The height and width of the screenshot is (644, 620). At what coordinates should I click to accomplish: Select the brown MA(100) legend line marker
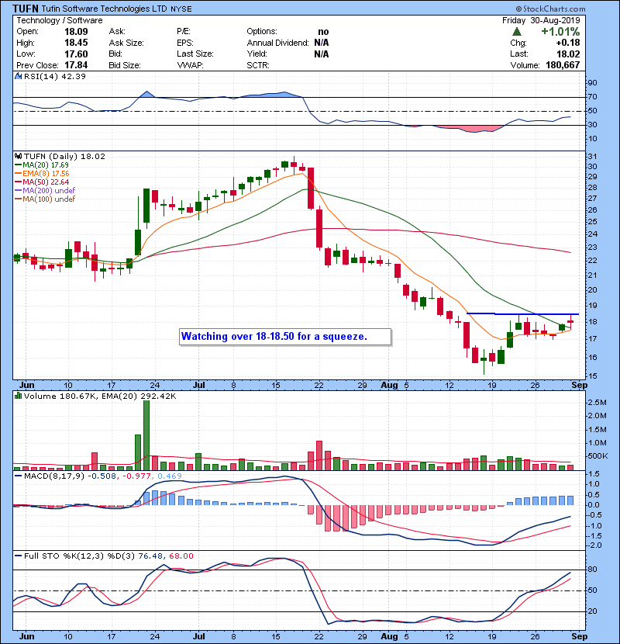[x=18, y=199]
